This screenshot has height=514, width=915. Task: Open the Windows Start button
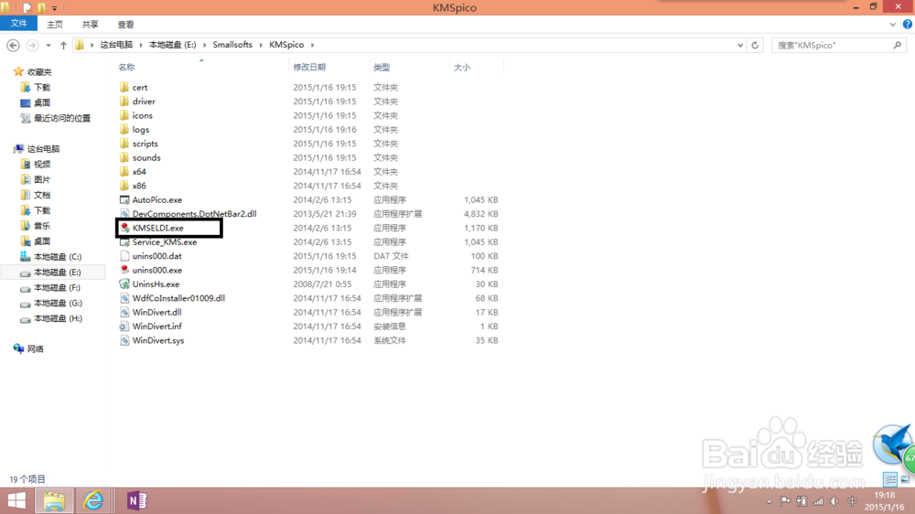point(16,500)
